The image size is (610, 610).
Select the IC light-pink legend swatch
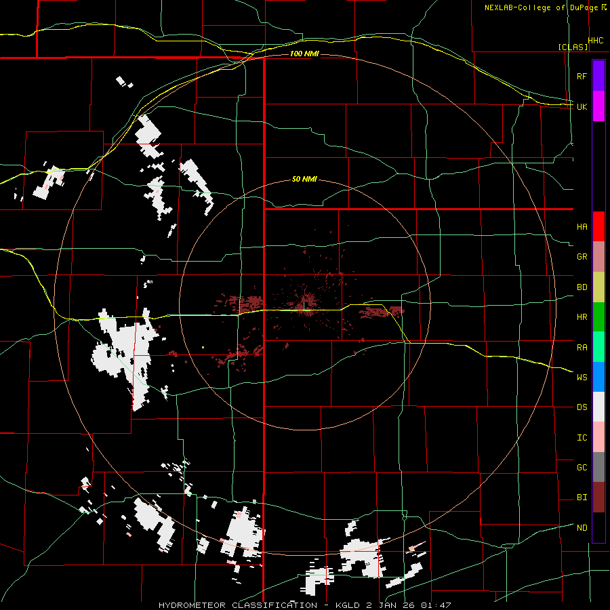point(598,437)
